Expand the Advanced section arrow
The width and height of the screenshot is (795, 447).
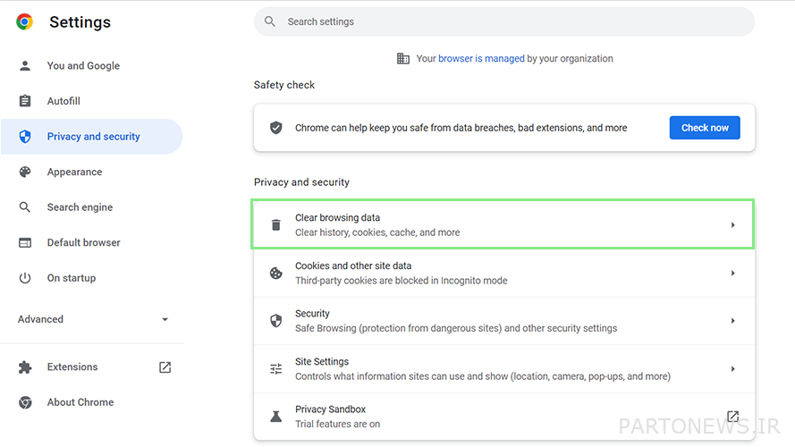coord(165,319)
